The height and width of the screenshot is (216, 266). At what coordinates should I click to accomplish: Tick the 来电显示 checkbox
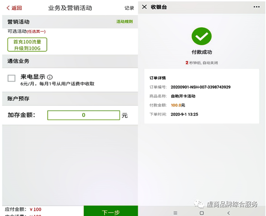point(12,78)
